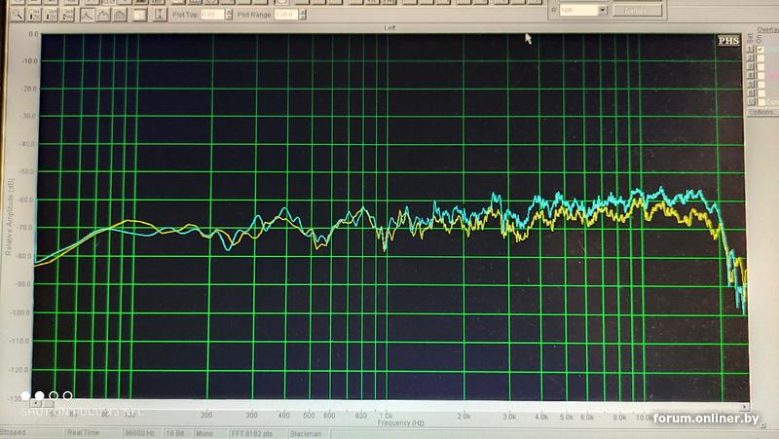Click the Frequency (Hz) axis label
This screenshot has height=439, width=779.
pos(400,423)
